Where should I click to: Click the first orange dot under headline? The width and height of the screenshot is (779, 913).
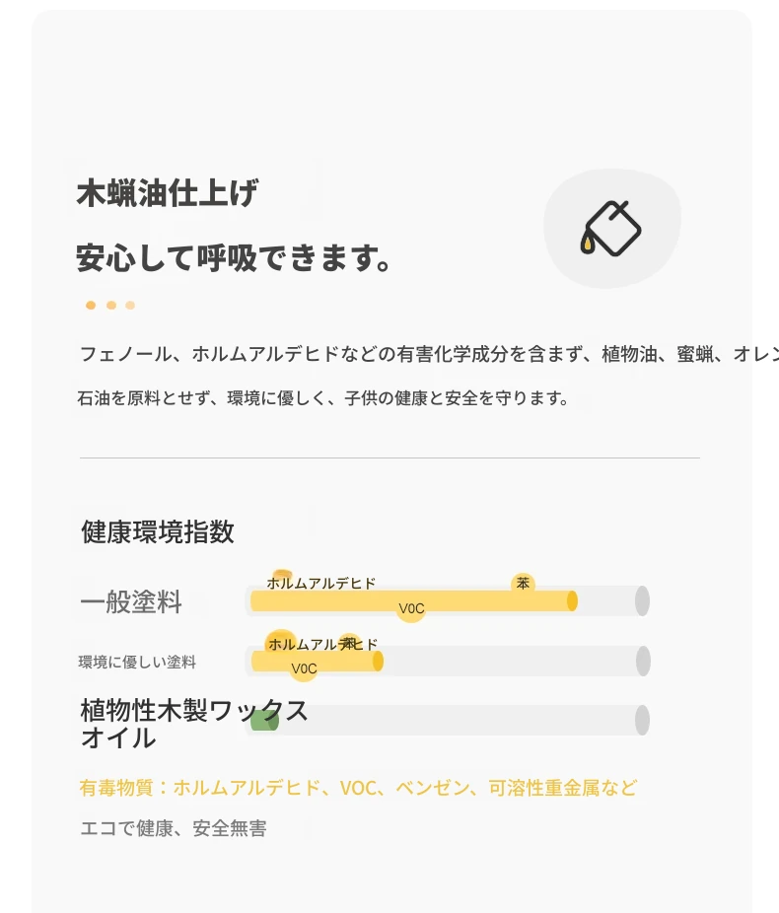(x=91, y=305)
